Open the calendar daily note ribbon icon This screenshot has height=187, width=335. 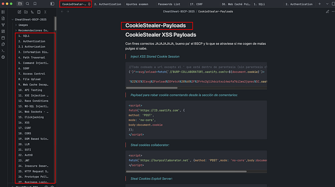tap(3, 38)
